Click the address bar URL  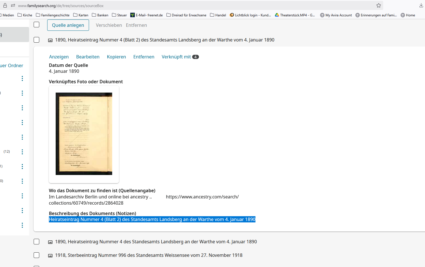click(x=61, y=6)
